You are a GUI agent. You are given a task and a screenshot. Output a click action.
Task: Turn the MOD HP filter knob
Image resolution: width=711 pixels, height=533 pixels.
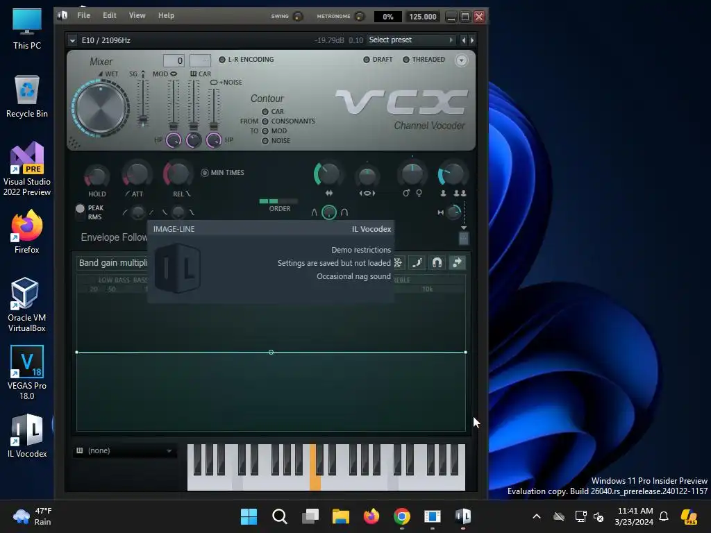pos(173,140)
